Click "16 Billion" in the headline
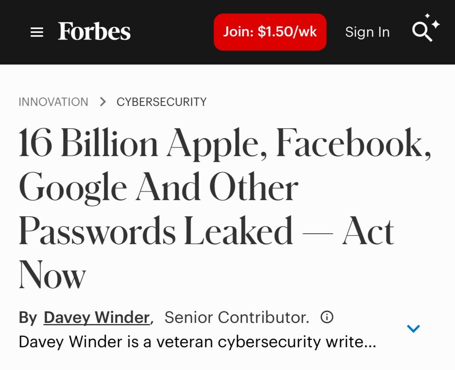Viewport: 455px width, 370px height. click(x=88, y=143)
